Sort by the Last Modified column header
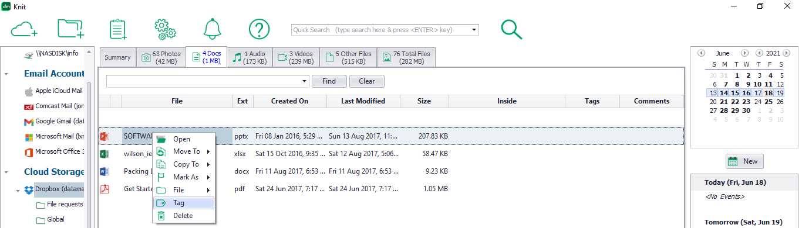The width and height of the screenshot is (802, 228). 363,101
